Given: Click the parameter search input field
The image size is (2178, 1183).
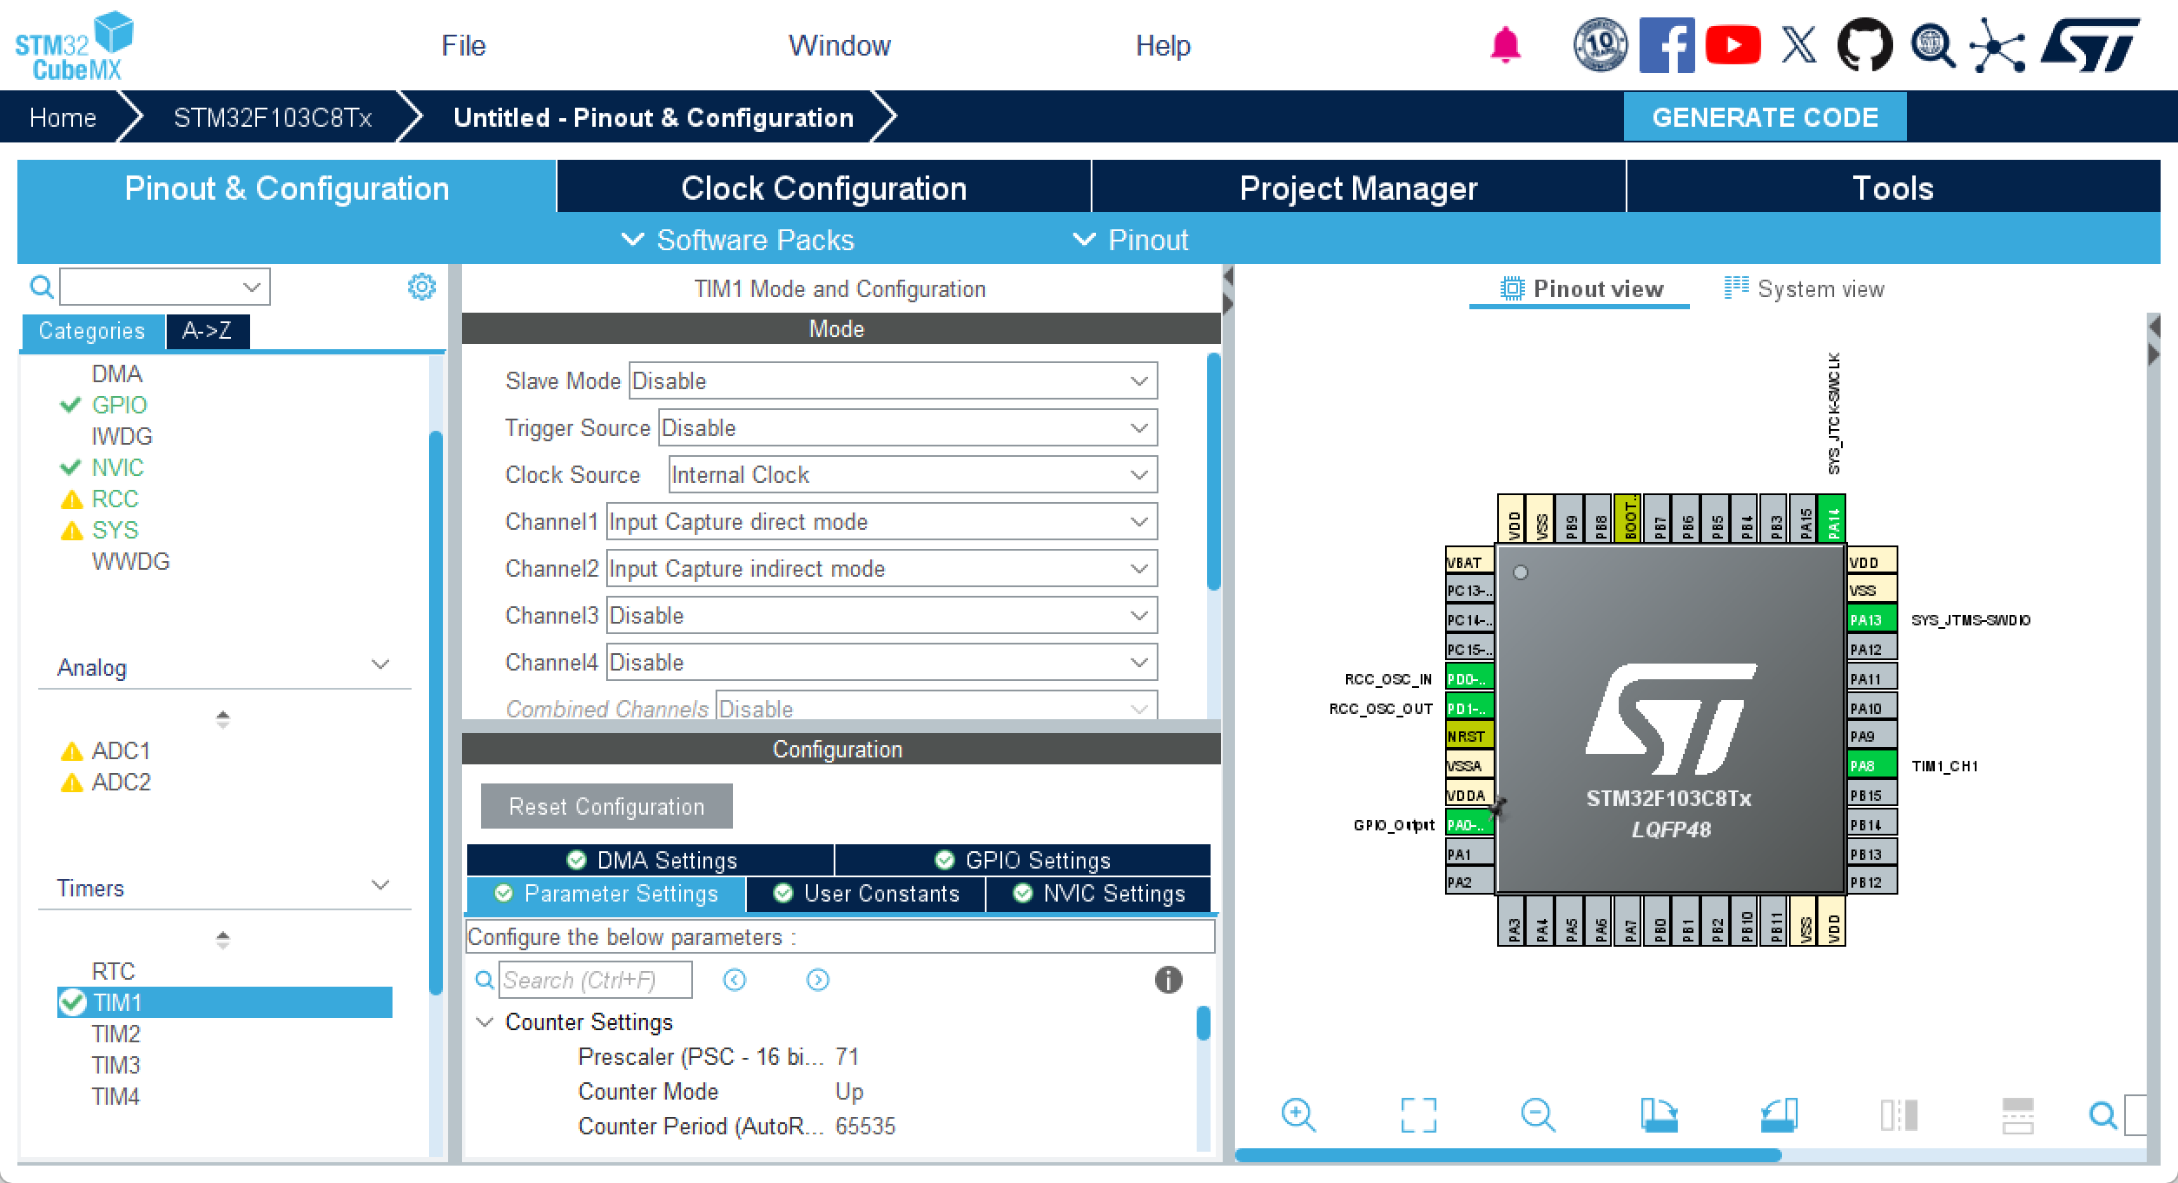Looking at the screenshot, I should [595, 980].
